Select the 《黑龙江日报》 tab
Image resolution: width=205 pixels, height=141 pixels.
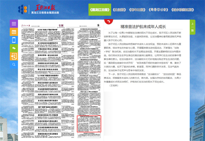coord(99,10)
